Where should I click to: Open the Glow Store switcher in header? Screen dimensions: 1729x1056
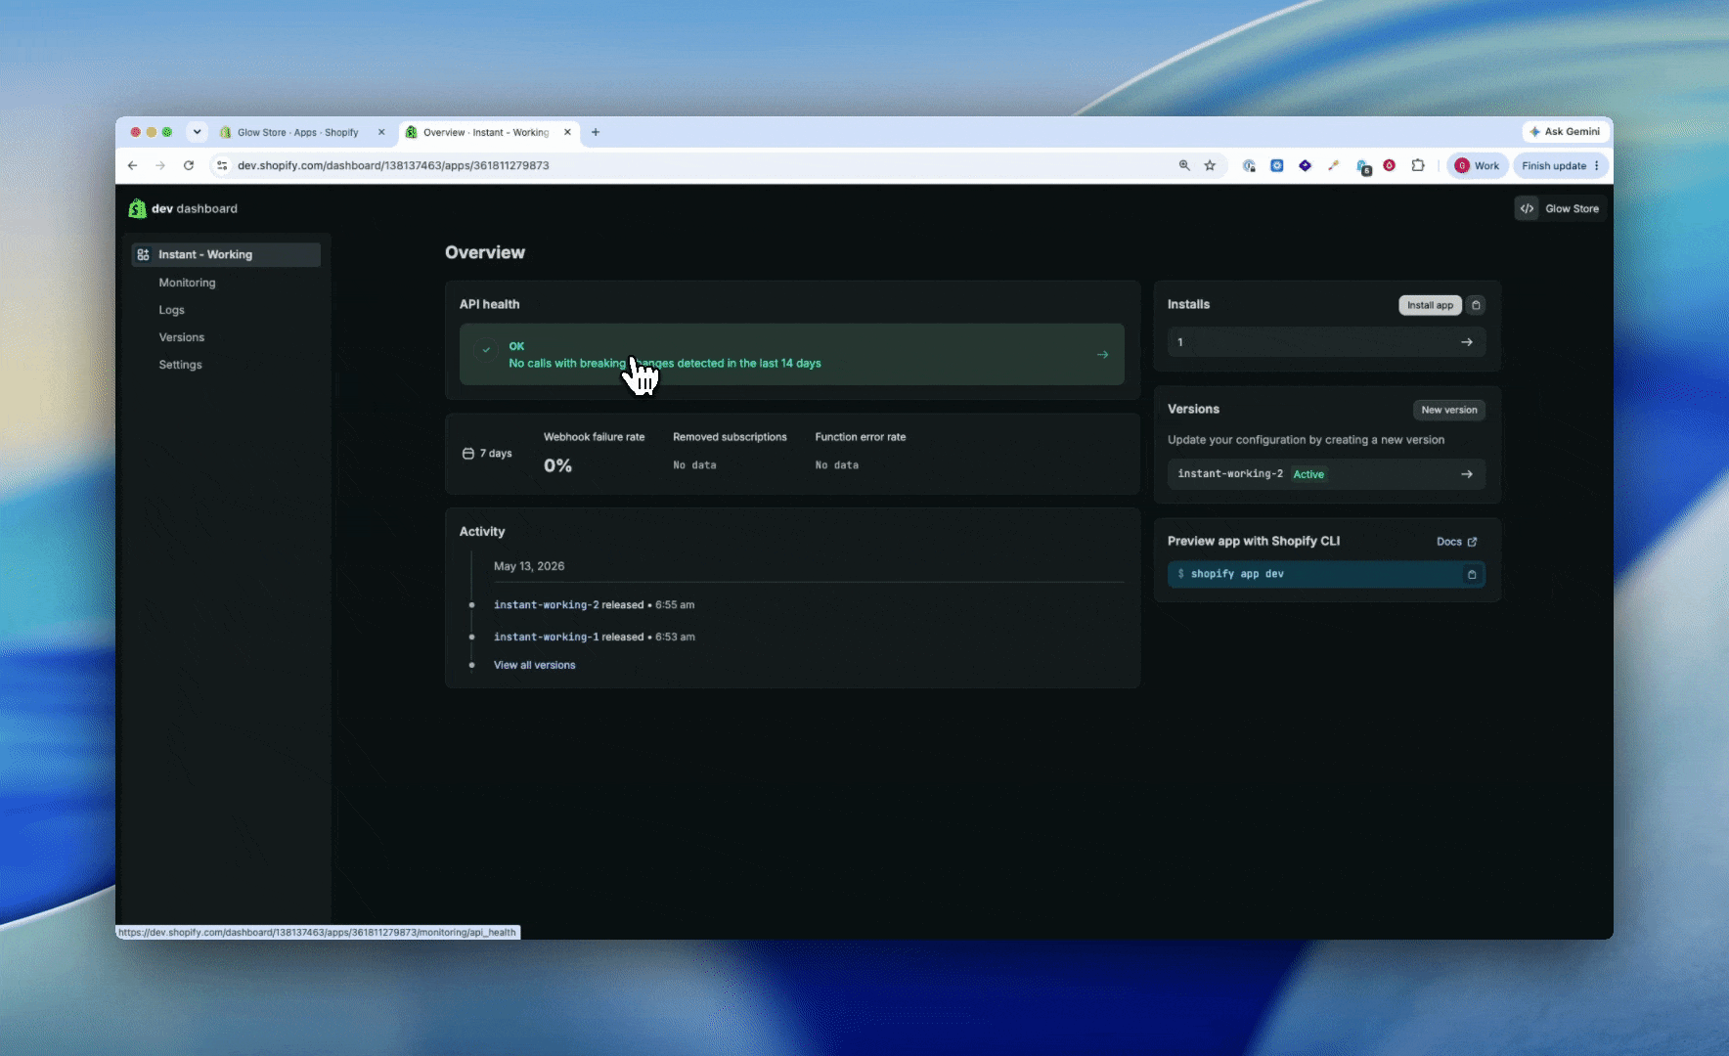(x=1561, y=208)
